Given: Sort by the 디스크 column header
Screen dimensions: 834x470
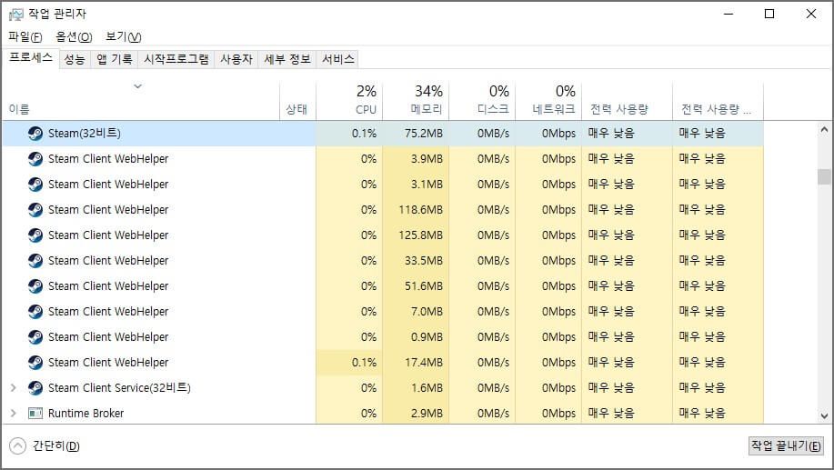Looking at the screenshot, I should pyautogui.click(x=482, y=101).
